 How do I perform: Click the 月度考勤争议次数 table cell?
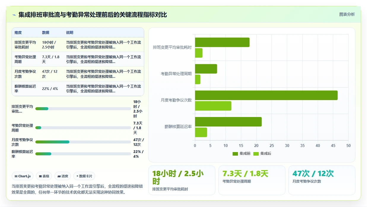point(26,74)
